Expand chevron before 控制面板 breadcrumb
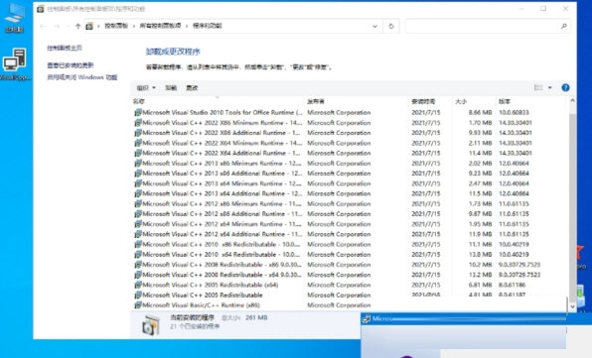The height and width of the screenshot is (358, 592). tap(99, 26)
